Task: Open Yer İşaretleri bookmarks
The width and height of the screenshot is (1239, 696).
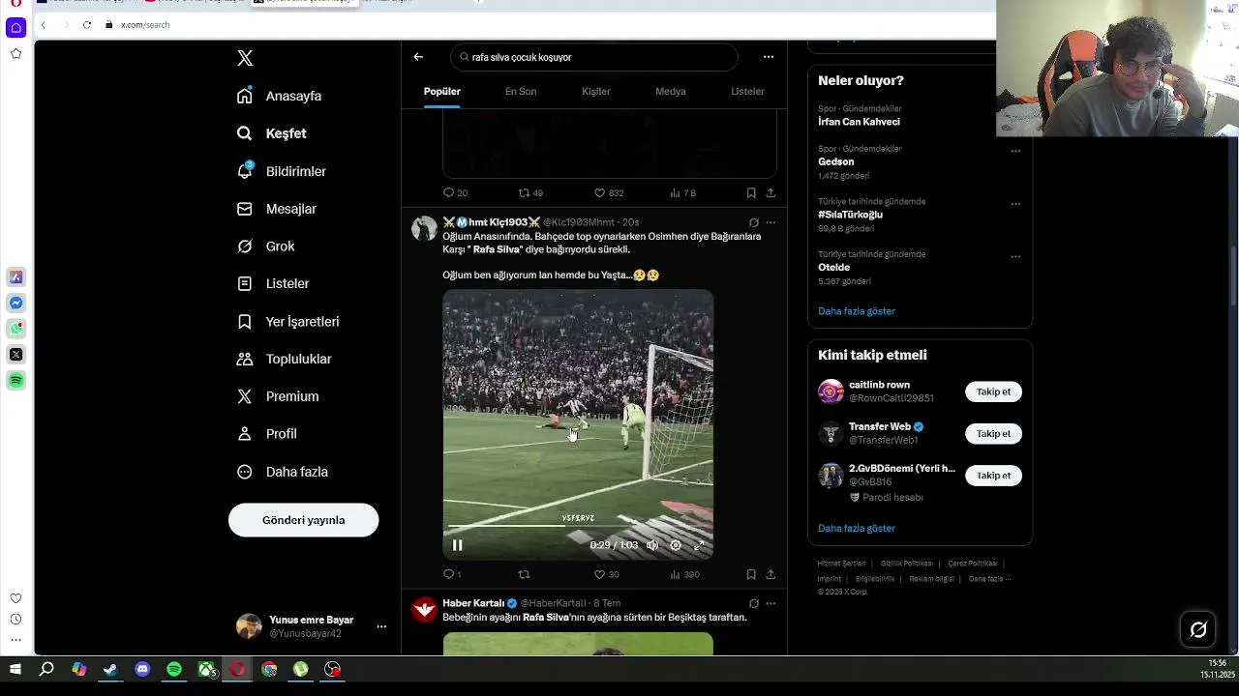Action: click(x=288, y=321)
